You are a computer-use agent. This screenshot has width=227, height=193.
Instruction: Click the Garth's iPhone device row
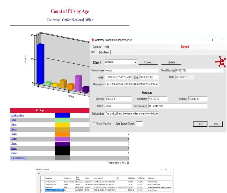pyautogui.click(x=106, y=187)
